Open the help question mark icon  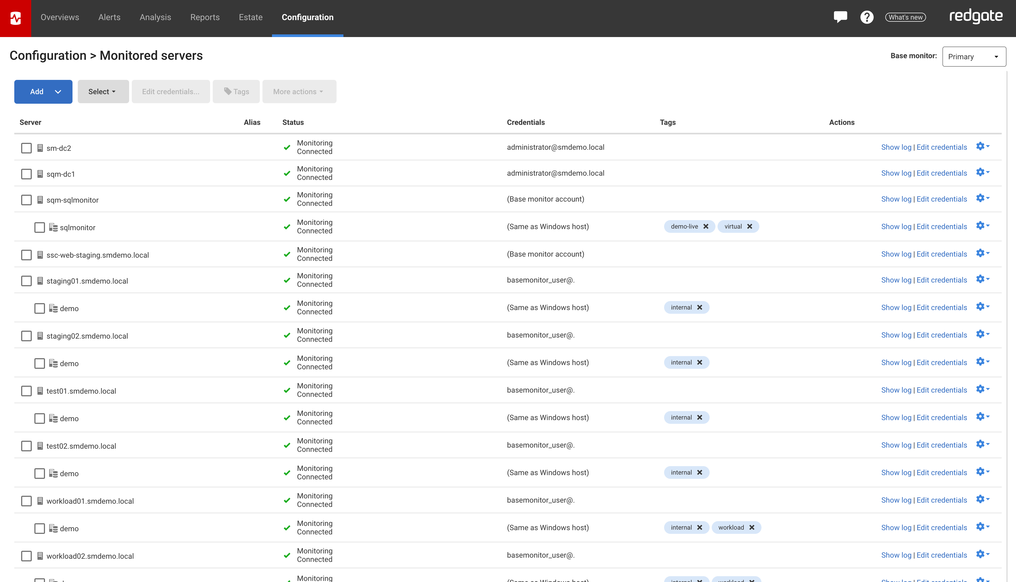click(867, 17)
